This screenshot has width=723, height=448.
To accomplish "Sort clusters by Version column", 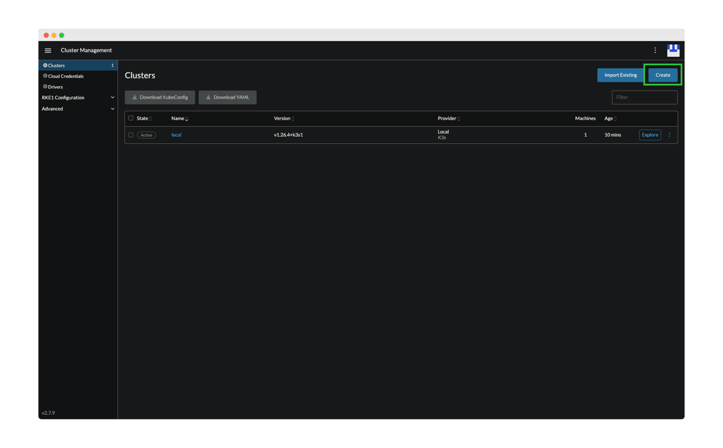I will click(284, 118).
